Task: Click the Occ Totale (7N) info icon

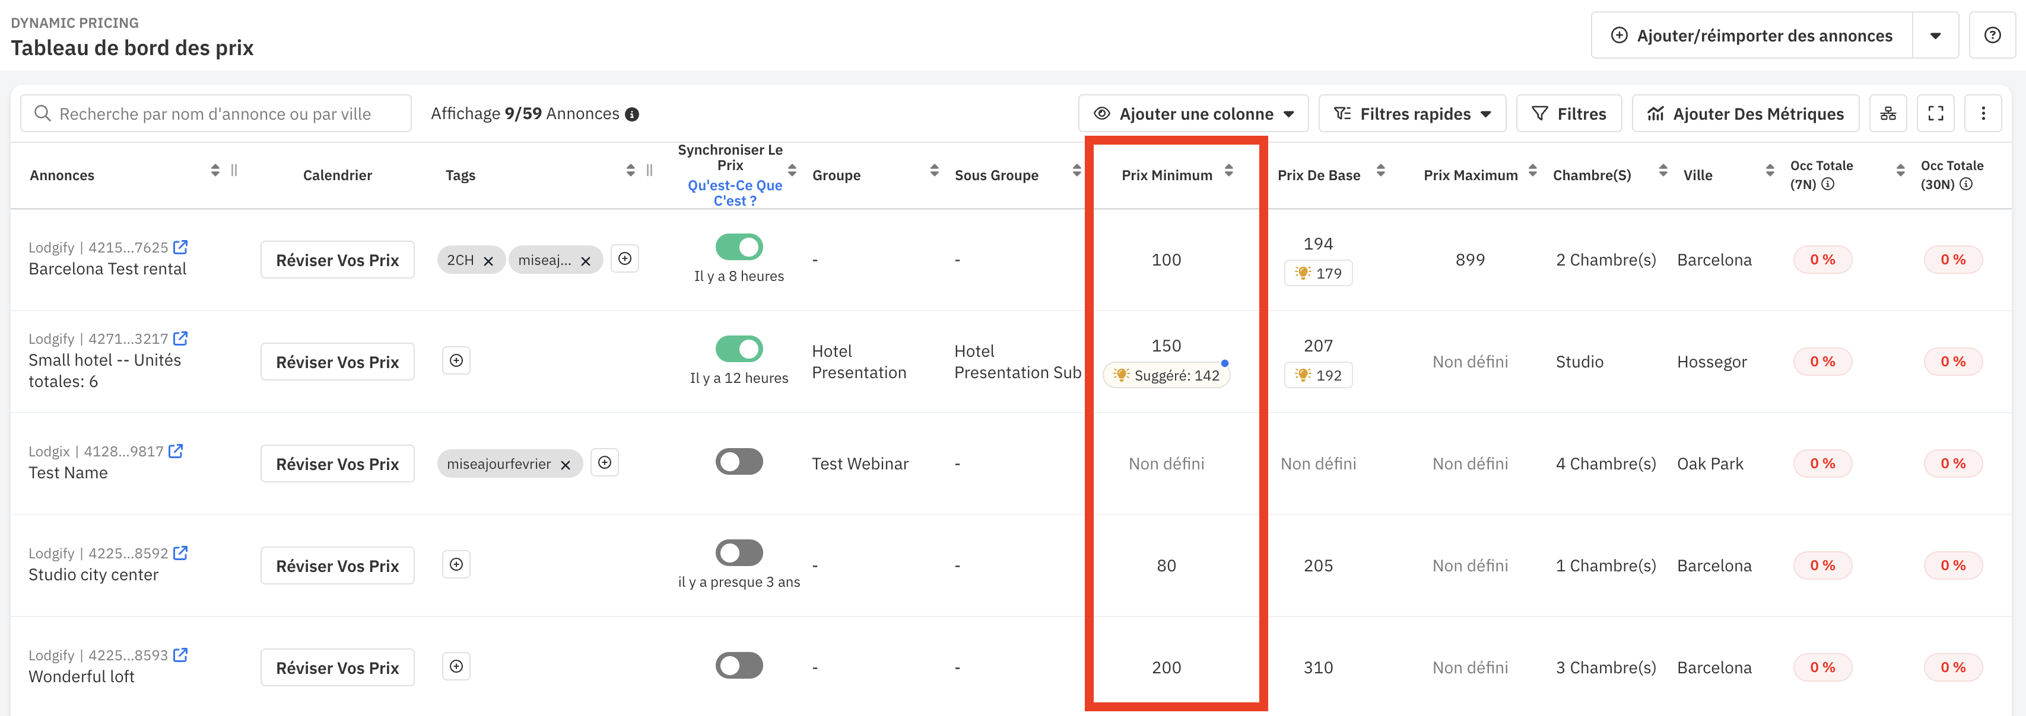Action: [x=1828, y=185]
